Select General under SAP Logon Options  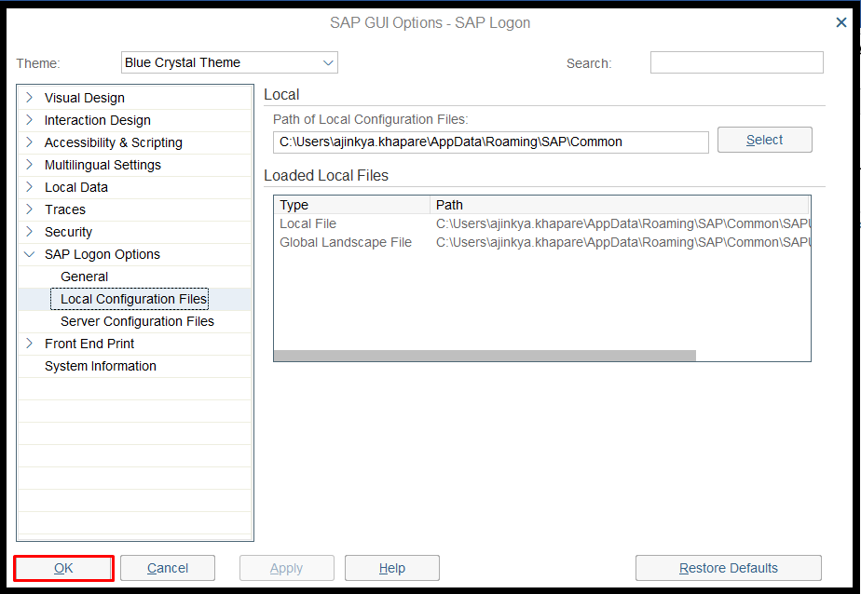84,277
